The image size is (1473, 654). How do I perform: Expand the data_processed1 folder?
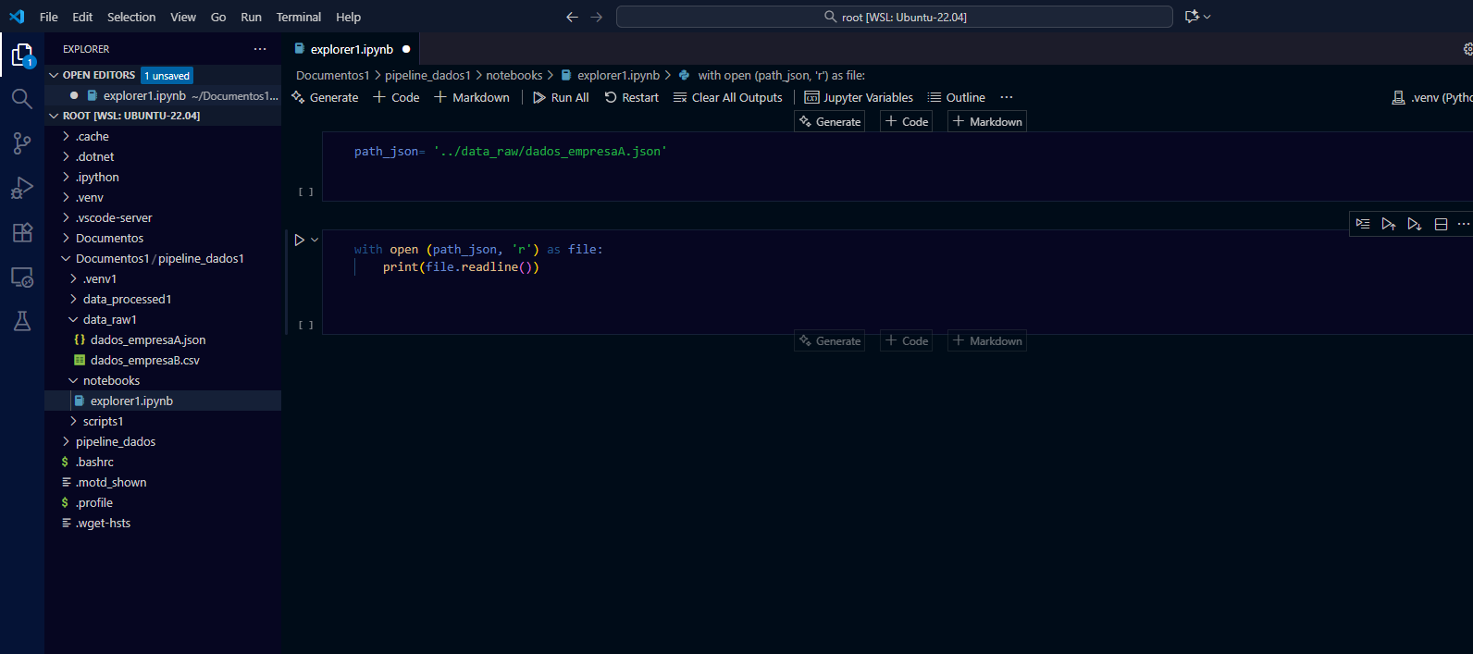click(x=127, y=299)
